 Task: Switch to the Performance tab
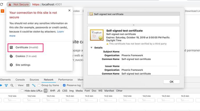(x=66, y=80)
